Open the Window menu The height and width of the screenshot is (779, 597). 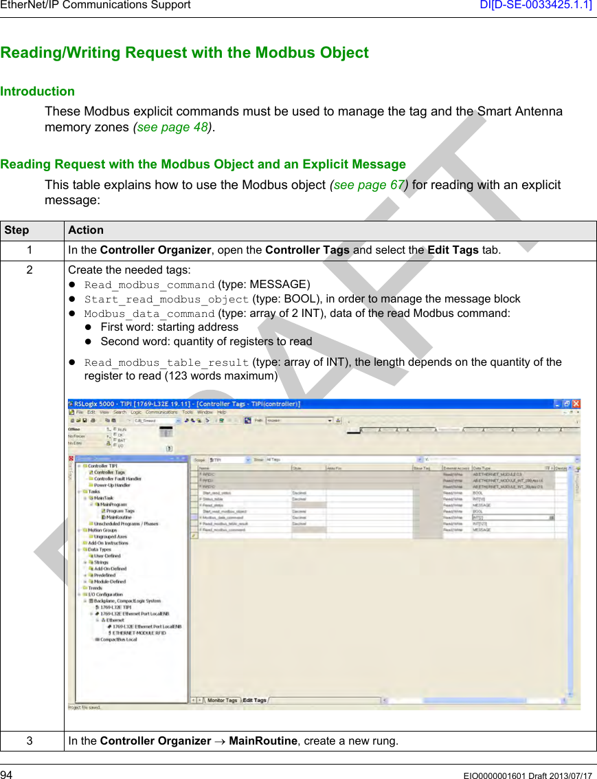pyautogui.click(x=205, y=413)
